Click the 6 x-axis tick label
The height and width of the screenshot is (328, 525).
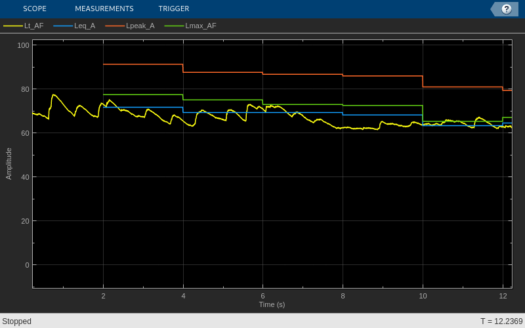263,296
